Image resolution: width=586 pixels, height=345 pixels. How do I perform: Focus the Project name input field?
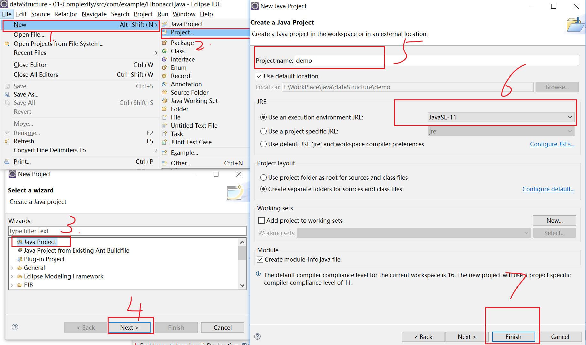437,61
